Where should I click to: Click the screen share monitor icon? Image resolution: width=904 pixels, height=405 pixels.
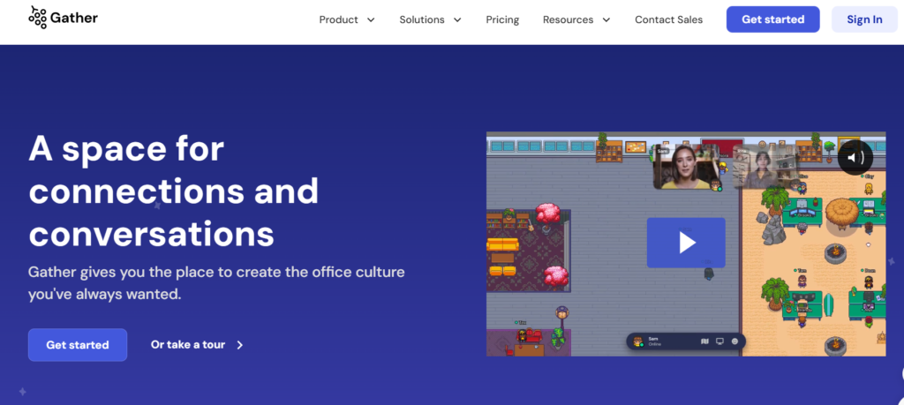tap(719, 341)
